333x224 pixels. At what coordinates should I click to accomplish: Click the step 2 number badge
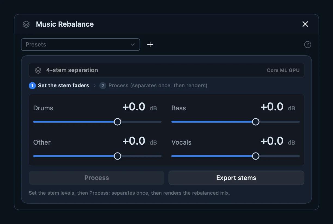(x=103, y=86)
